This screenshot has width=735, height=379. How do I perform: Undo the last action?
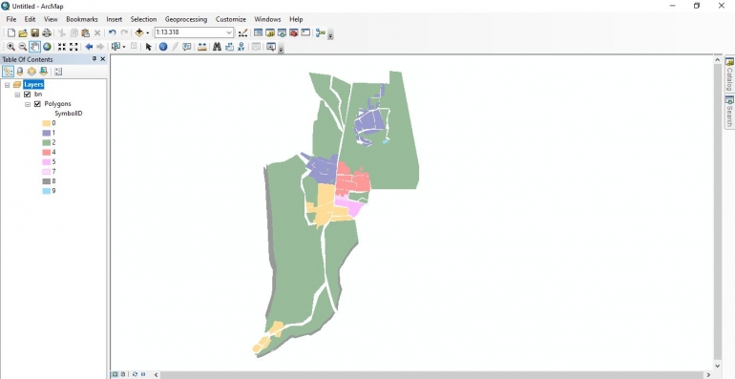coord(112,32)
